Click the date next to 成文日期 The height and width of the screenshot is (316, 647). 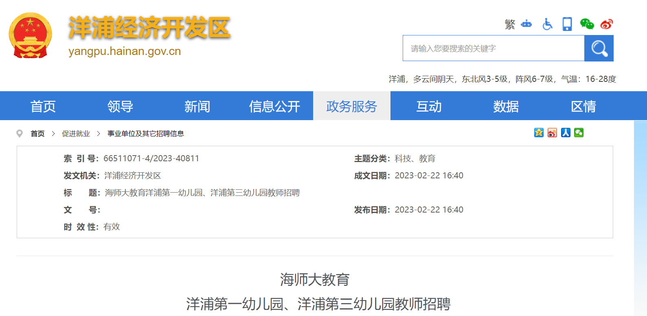tap(429, 176)
